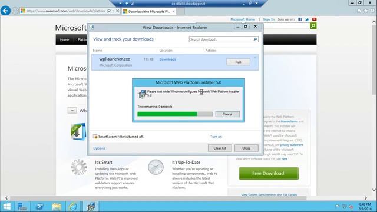Screen dimensions: 377x212
Task: Close the View Downloads dialog with Close button
Action: [246, 148]
